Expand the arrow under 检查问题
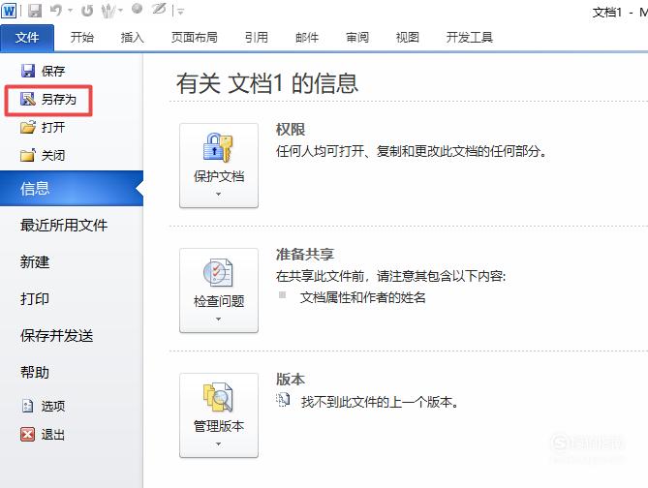 tap(219, 319)
